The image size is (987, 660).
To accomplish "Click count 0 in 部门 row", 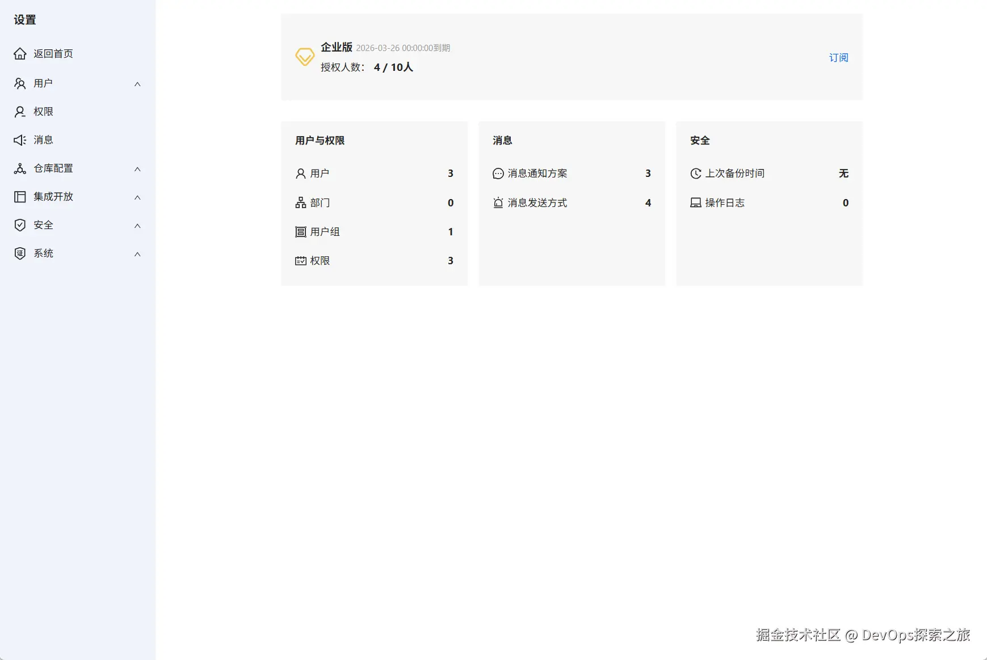I will click(451, 203).
